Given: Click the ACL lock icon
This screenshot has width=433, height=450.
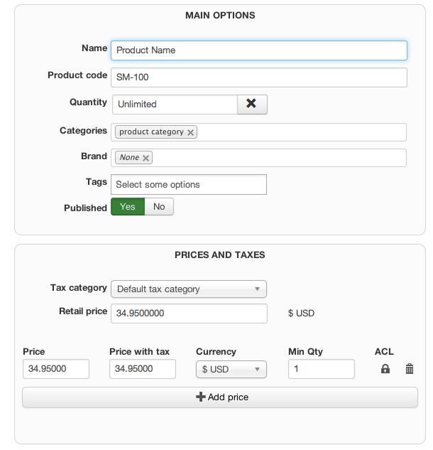Looking at the screenshot, I should (385, 369).
